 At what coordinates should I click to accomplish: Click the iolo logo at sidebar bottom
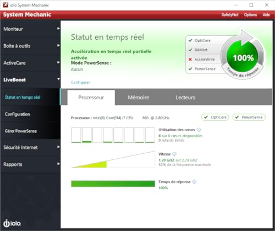[x=12, y=223]
